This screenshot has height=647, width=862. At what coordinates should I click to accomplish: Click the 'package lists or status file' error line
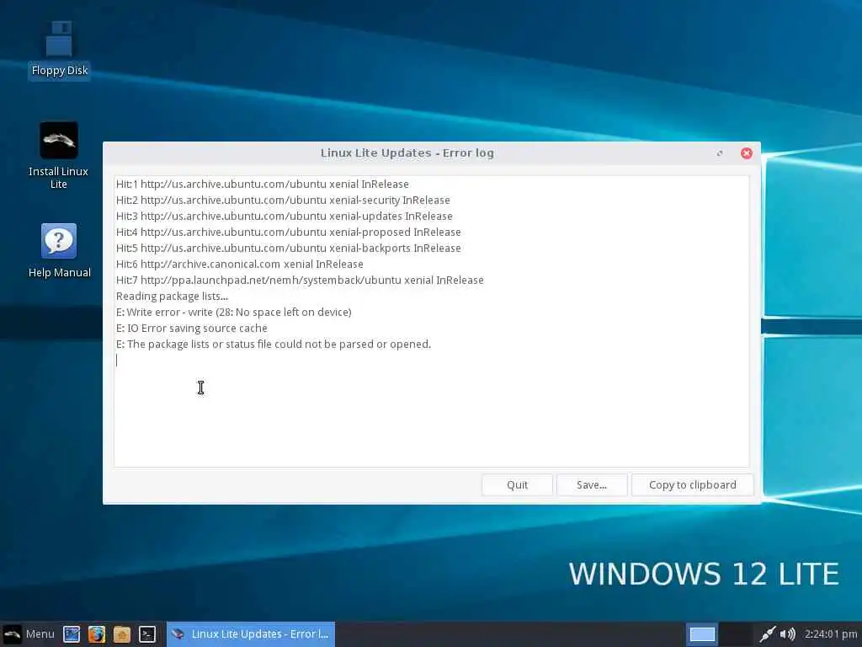click(x=274, y=344)
